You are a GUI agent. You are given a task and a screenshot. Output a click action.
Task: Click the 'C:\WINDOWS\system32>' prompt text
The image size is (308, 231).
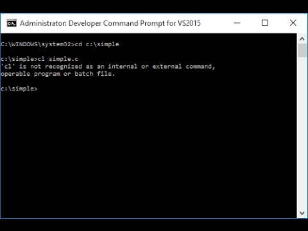(x=37, y=44)
